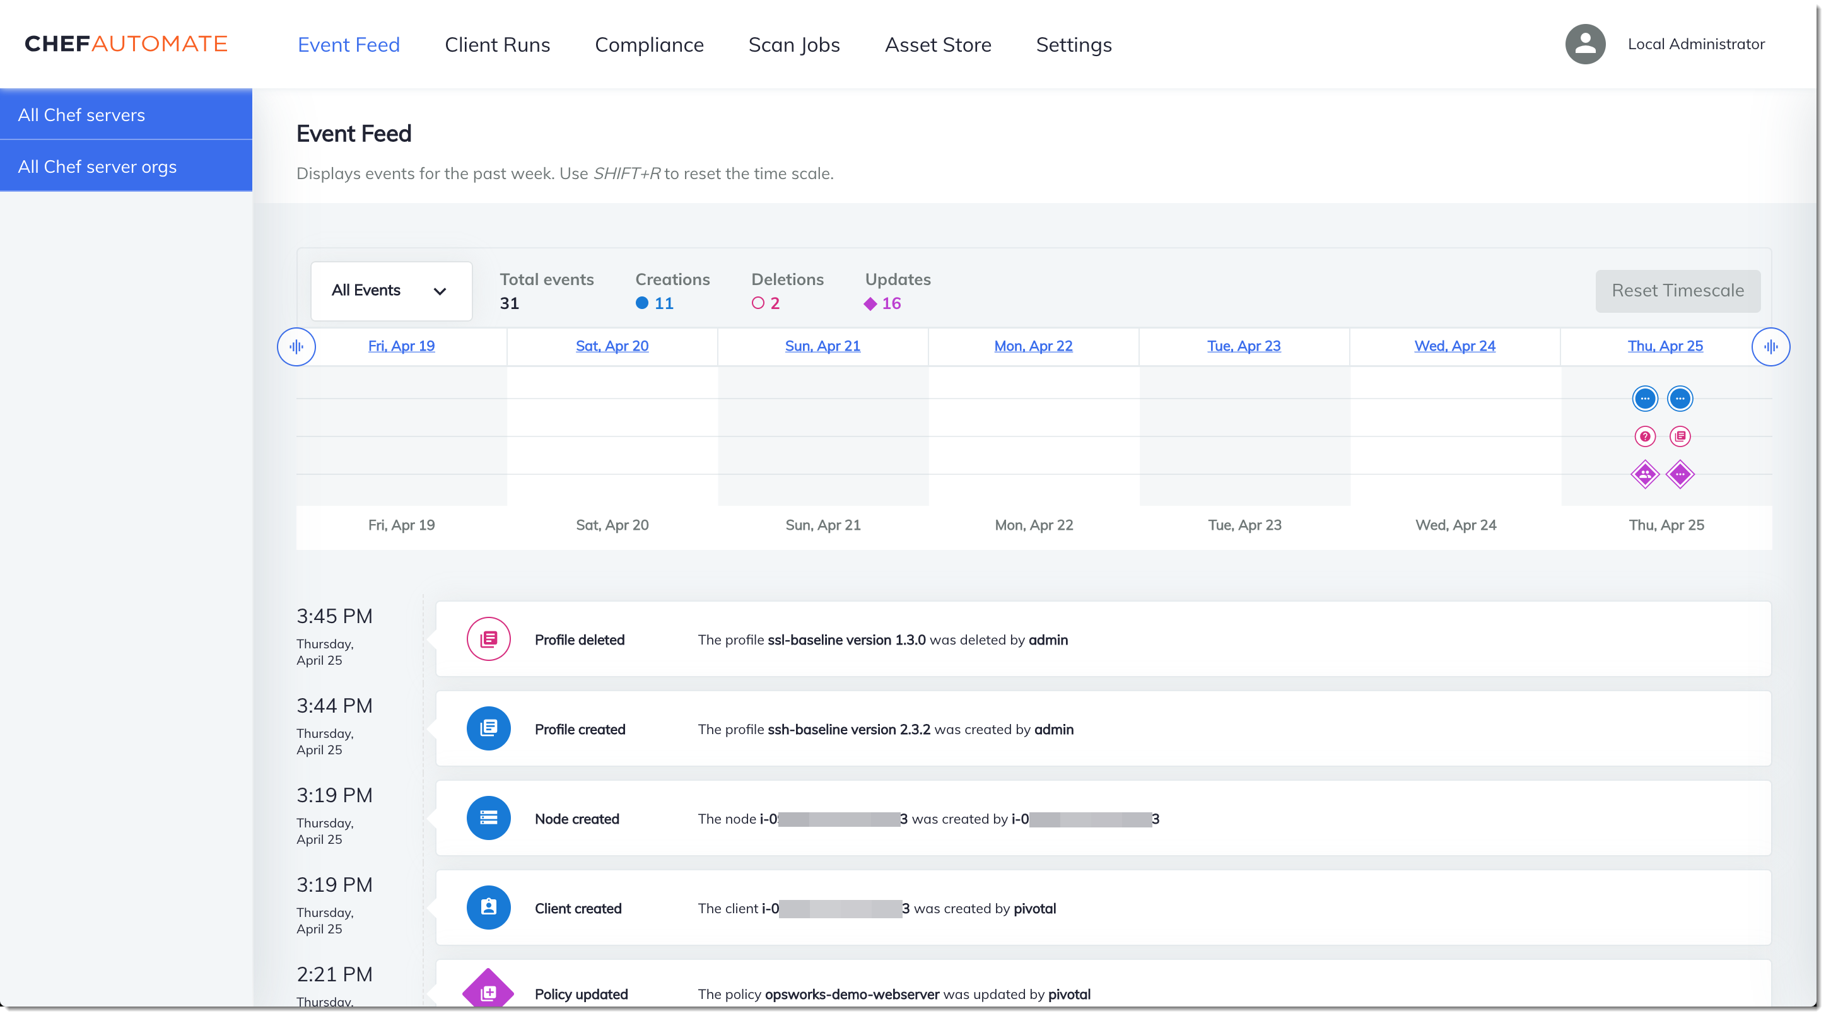Click the Client created blue icon
The width and height of the screenshot is (1826, 1016).
[x=488, y=908]
